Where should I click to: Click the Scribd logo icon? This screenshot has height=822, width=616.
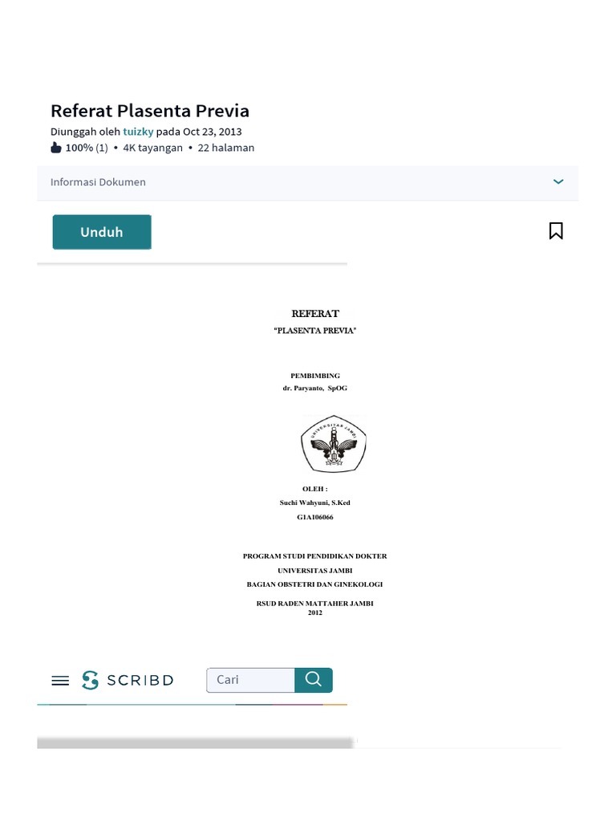(91, 680)
